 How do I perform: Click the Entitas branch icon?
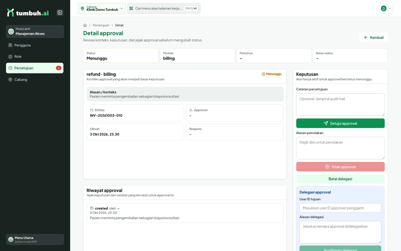pyautogui.click(x=92, y=110)
